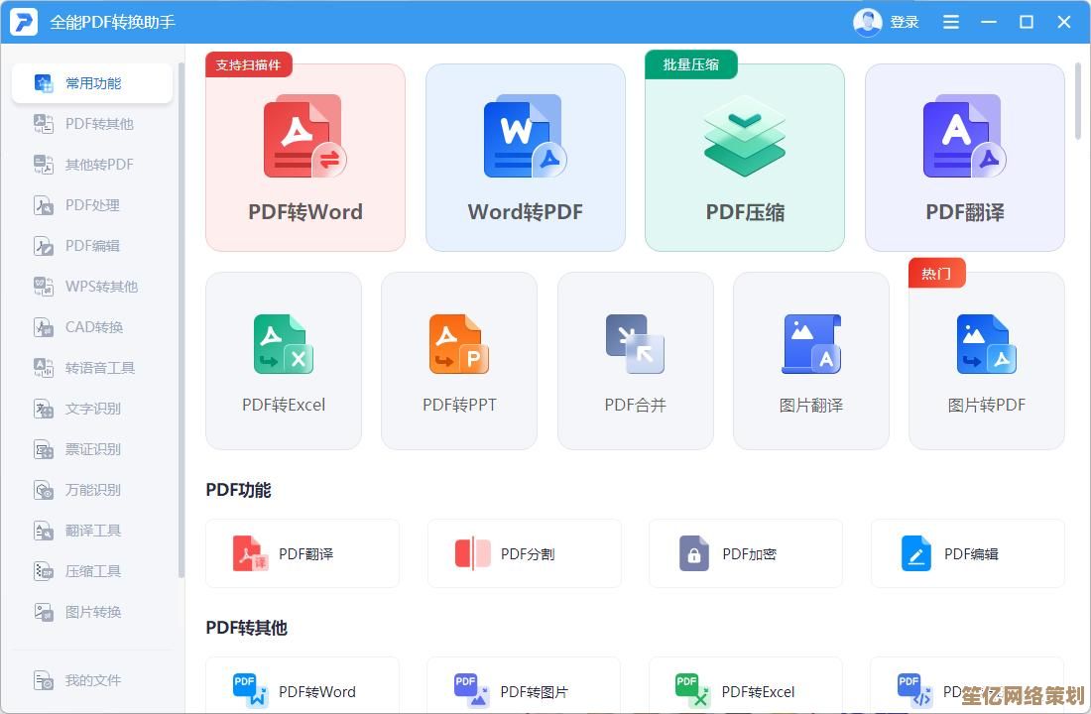
Task: Open 我的文件 at the sidebar bottom
Action: (92, 680)
